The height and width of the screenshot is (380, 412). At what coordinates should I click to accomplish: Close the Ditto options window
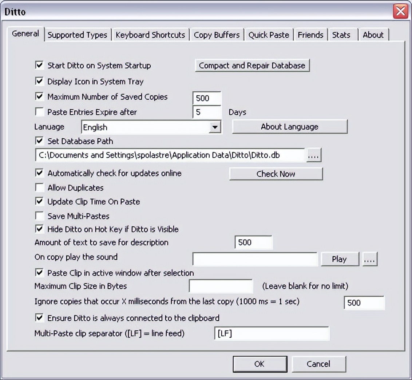pos(400,11)
